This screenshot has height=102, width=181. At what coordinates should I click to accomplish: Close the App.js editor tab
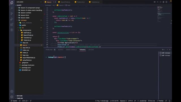(55, 2)
